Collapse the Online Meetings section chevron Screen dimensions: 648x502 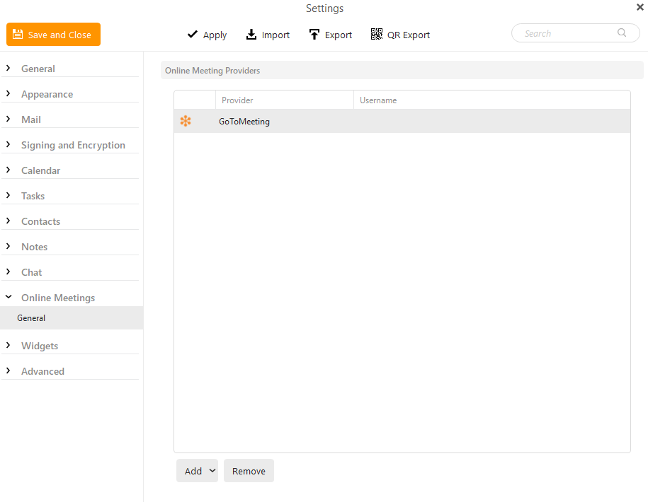[x=8, y=296]
